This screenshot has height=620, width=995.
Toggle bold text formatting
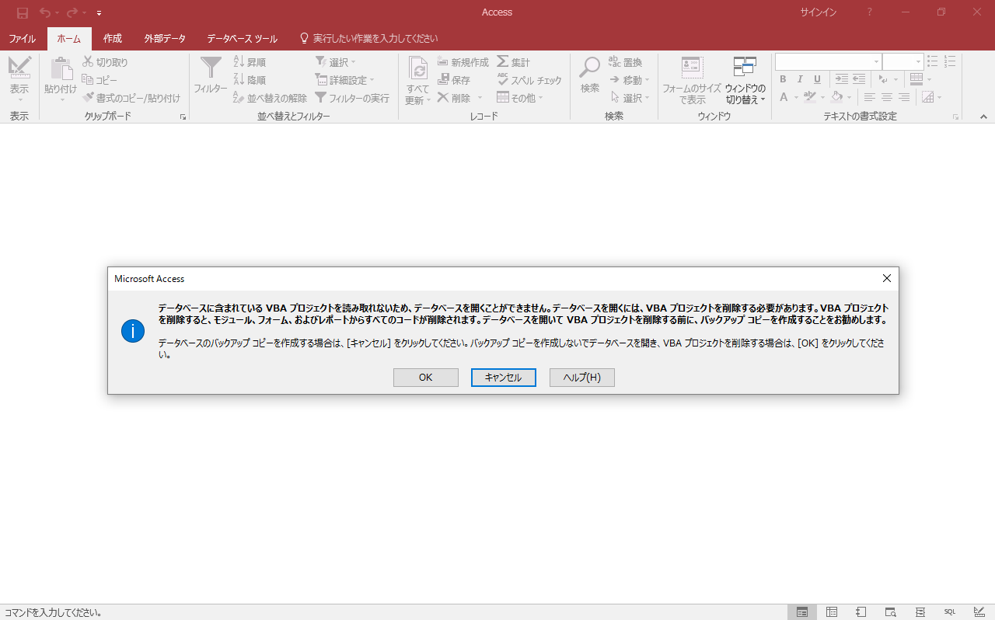[783, 79]
